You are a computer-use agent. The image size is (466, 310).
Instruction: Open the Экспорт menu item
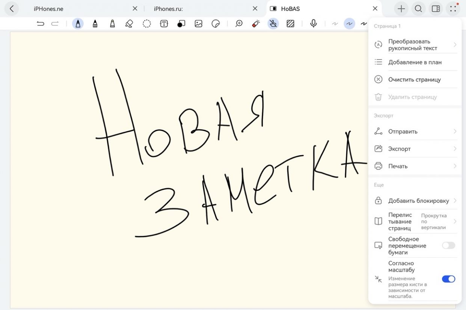tap(415, 149)
